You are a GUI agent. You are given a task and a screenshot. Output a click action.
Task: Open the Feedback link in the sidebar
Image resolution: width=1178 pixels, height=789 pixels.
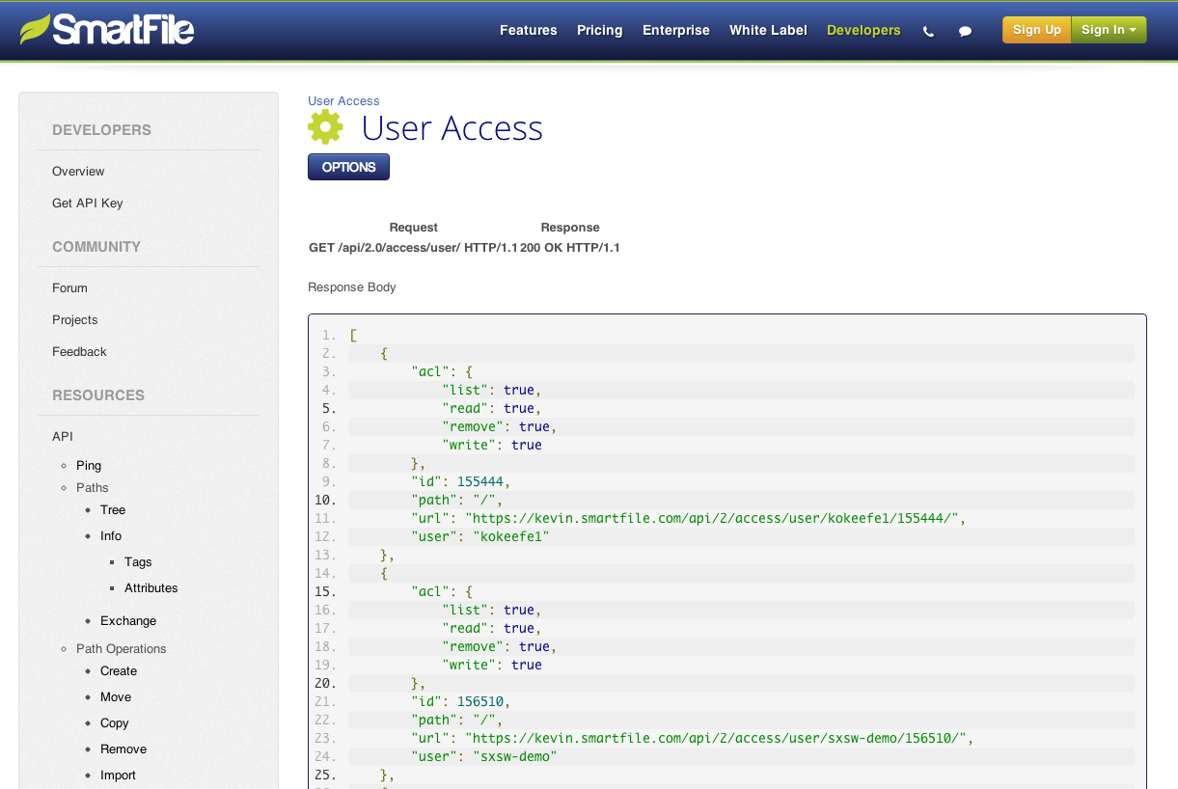[x=78, y=351]
